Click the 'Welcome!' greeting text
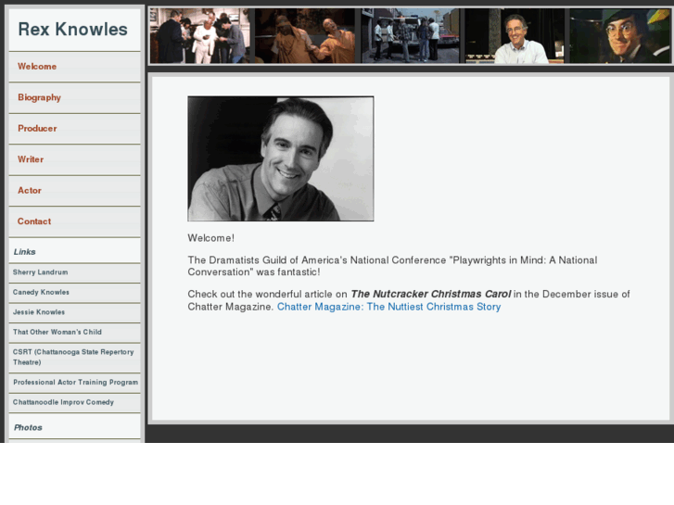Viewport: 674px width, 505px height. click(x=211, y=238)
